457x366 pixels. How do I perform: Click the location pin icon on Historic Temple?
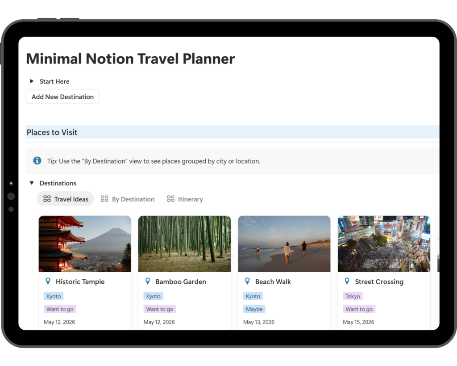tap(48, 281)
